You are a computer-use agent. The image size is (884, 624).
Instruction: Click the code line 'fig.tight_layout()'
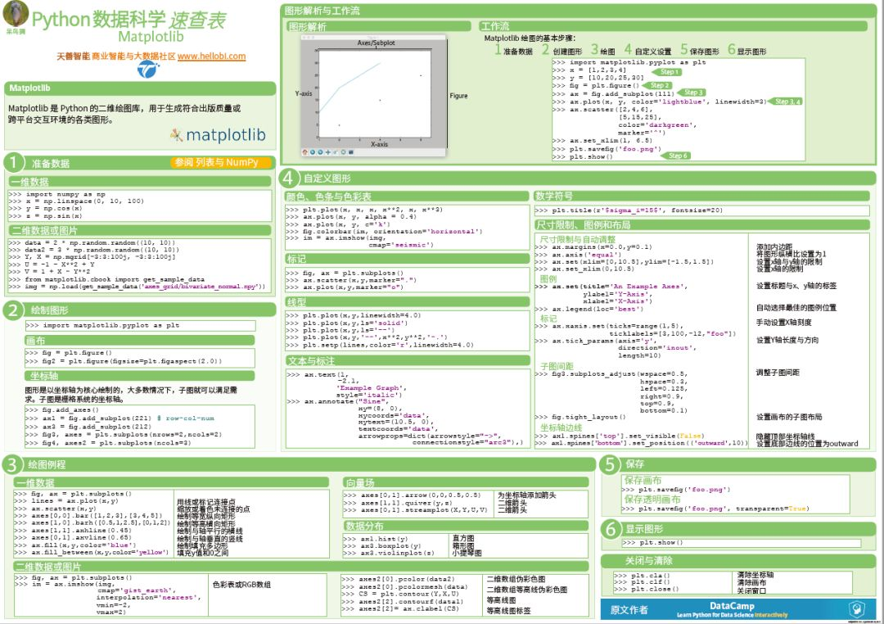pos(580,417)
